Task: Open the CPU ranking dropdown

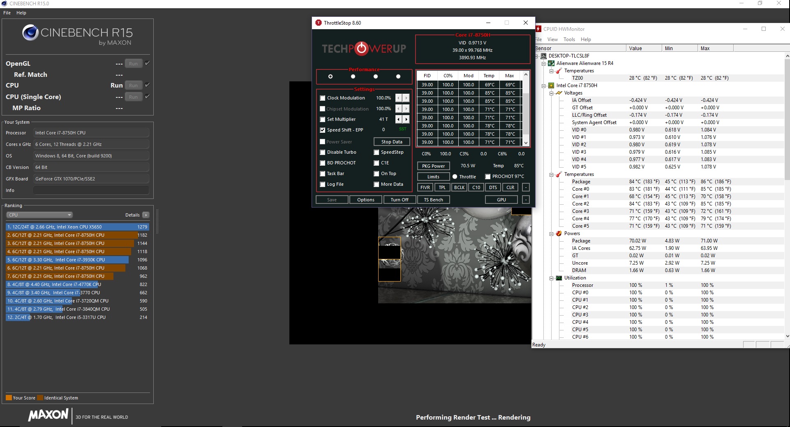Action: [39, 215]
